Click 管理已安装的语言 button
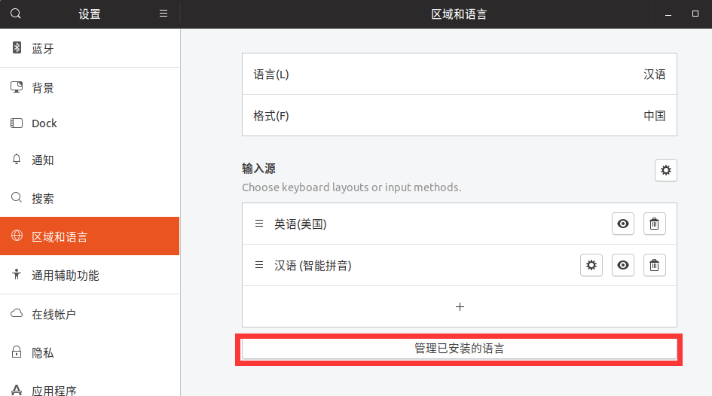 pos(460,349)
